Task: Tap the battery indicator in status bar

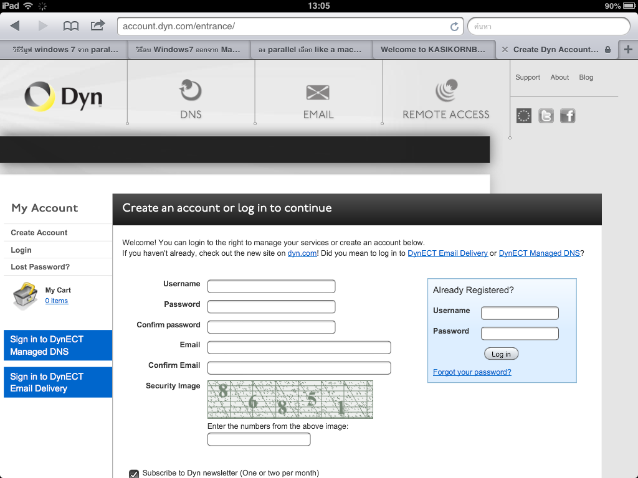Action: [629, 6]
